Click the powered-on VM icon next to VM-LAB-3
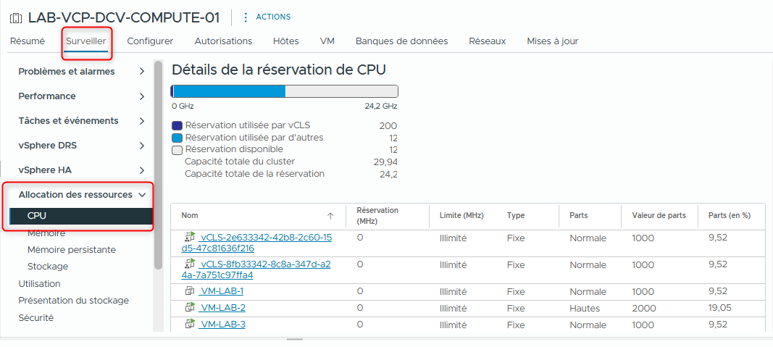Screen dimensions: 773x347 pyautogui.click(x=190, y=325)
